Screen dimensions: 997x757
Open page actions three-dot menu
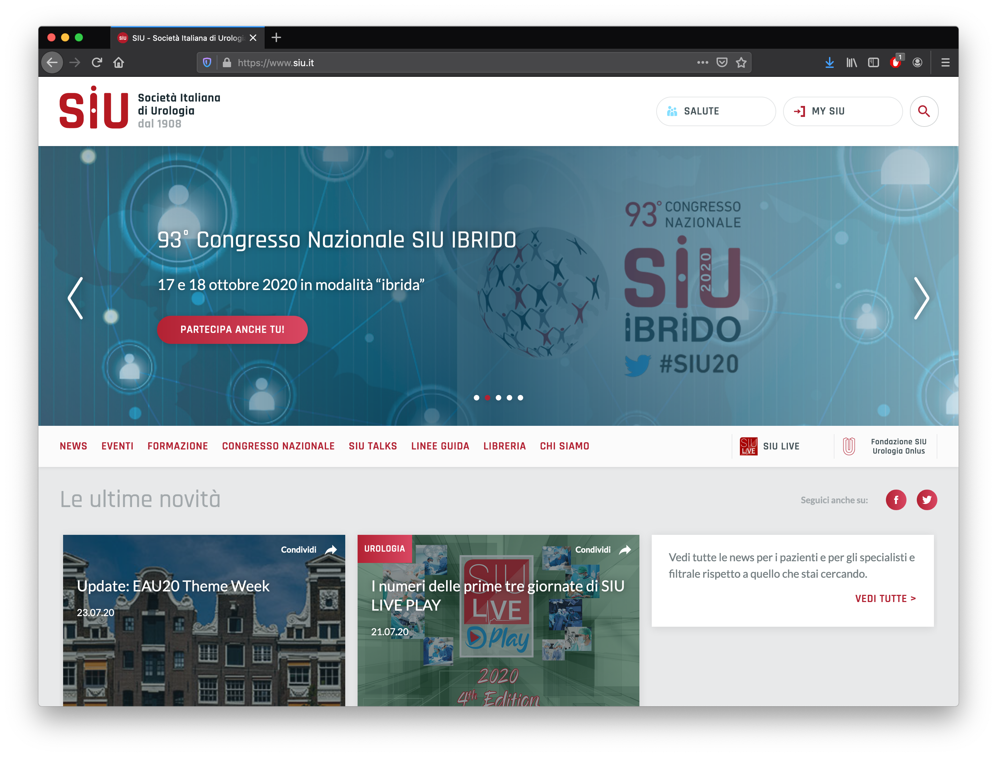click(702, 63)
